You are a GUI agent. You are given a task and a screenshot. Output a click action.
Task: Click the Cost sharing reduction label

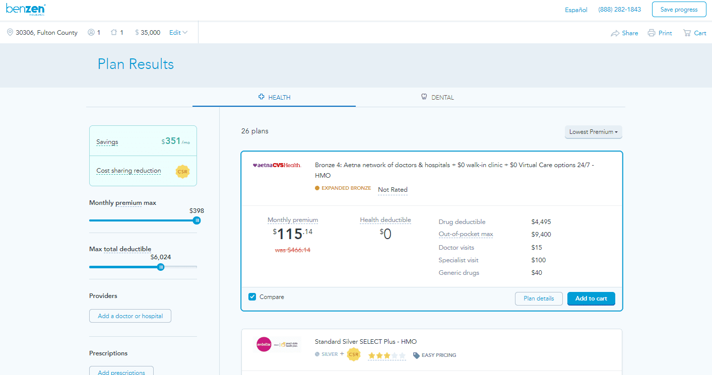[x=128, y=171]
